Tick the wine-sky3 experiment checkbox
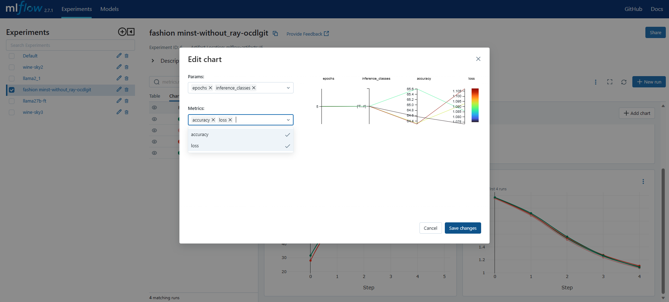Image resolution: width=669 pixels, height=302 pixels. [12, 112]
